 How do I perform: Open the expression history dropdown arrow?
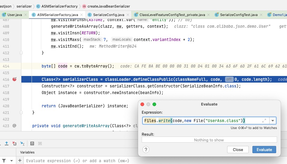[273, 121]
